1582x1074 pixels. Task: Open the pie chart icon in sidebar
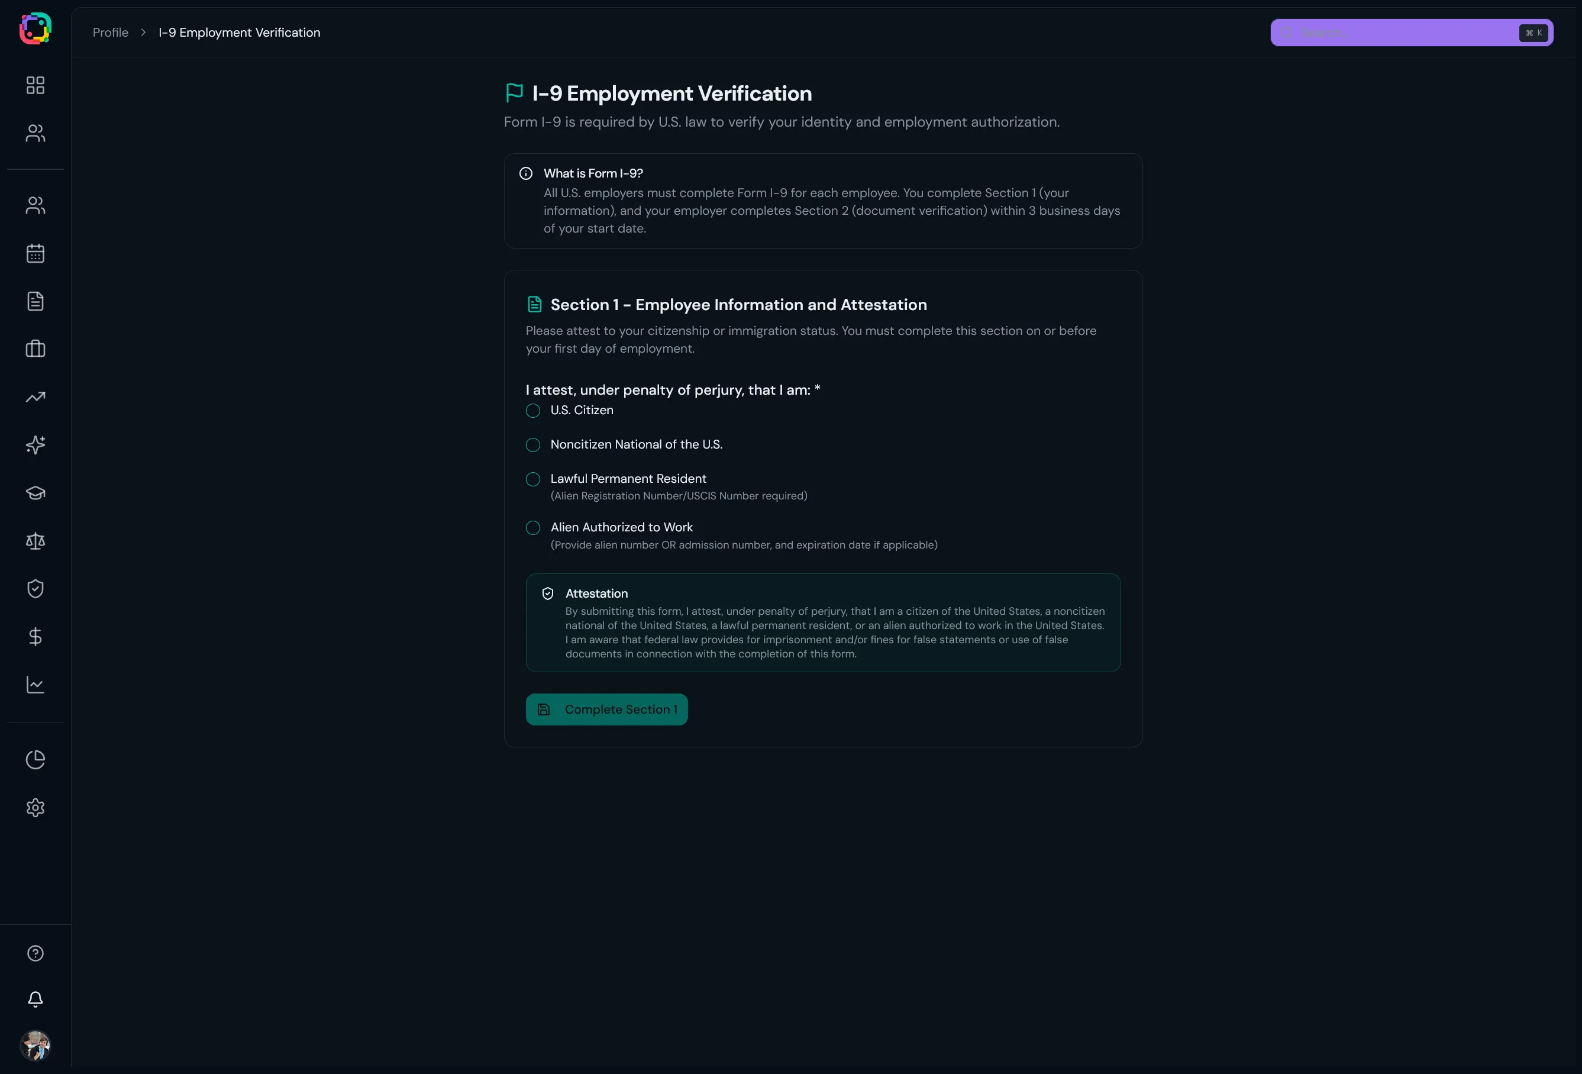[x=35, y=759]
